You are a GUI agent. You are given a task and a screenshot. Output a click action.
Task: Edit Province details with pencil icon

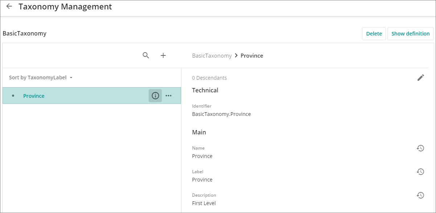coord(420,78)
